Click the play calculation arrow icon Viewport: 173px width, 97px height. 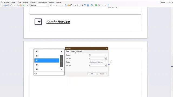click(105, 5)
